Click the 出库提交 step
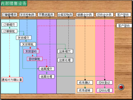The image size is (133, 100). (65, 51)
